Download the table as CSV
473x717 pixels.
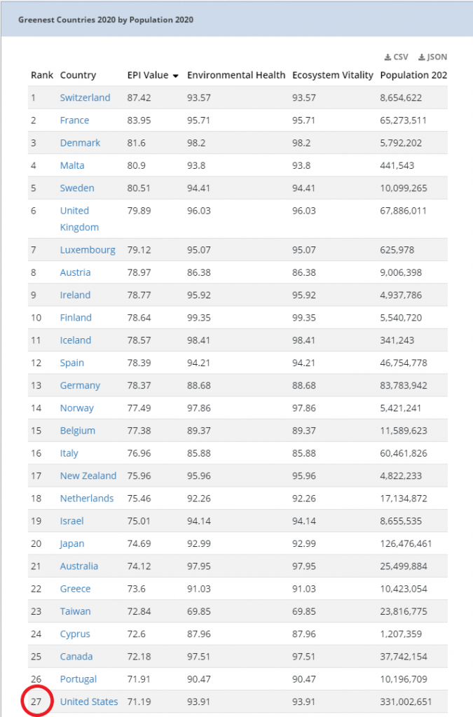pyautogui.click(x=396, y=57)
